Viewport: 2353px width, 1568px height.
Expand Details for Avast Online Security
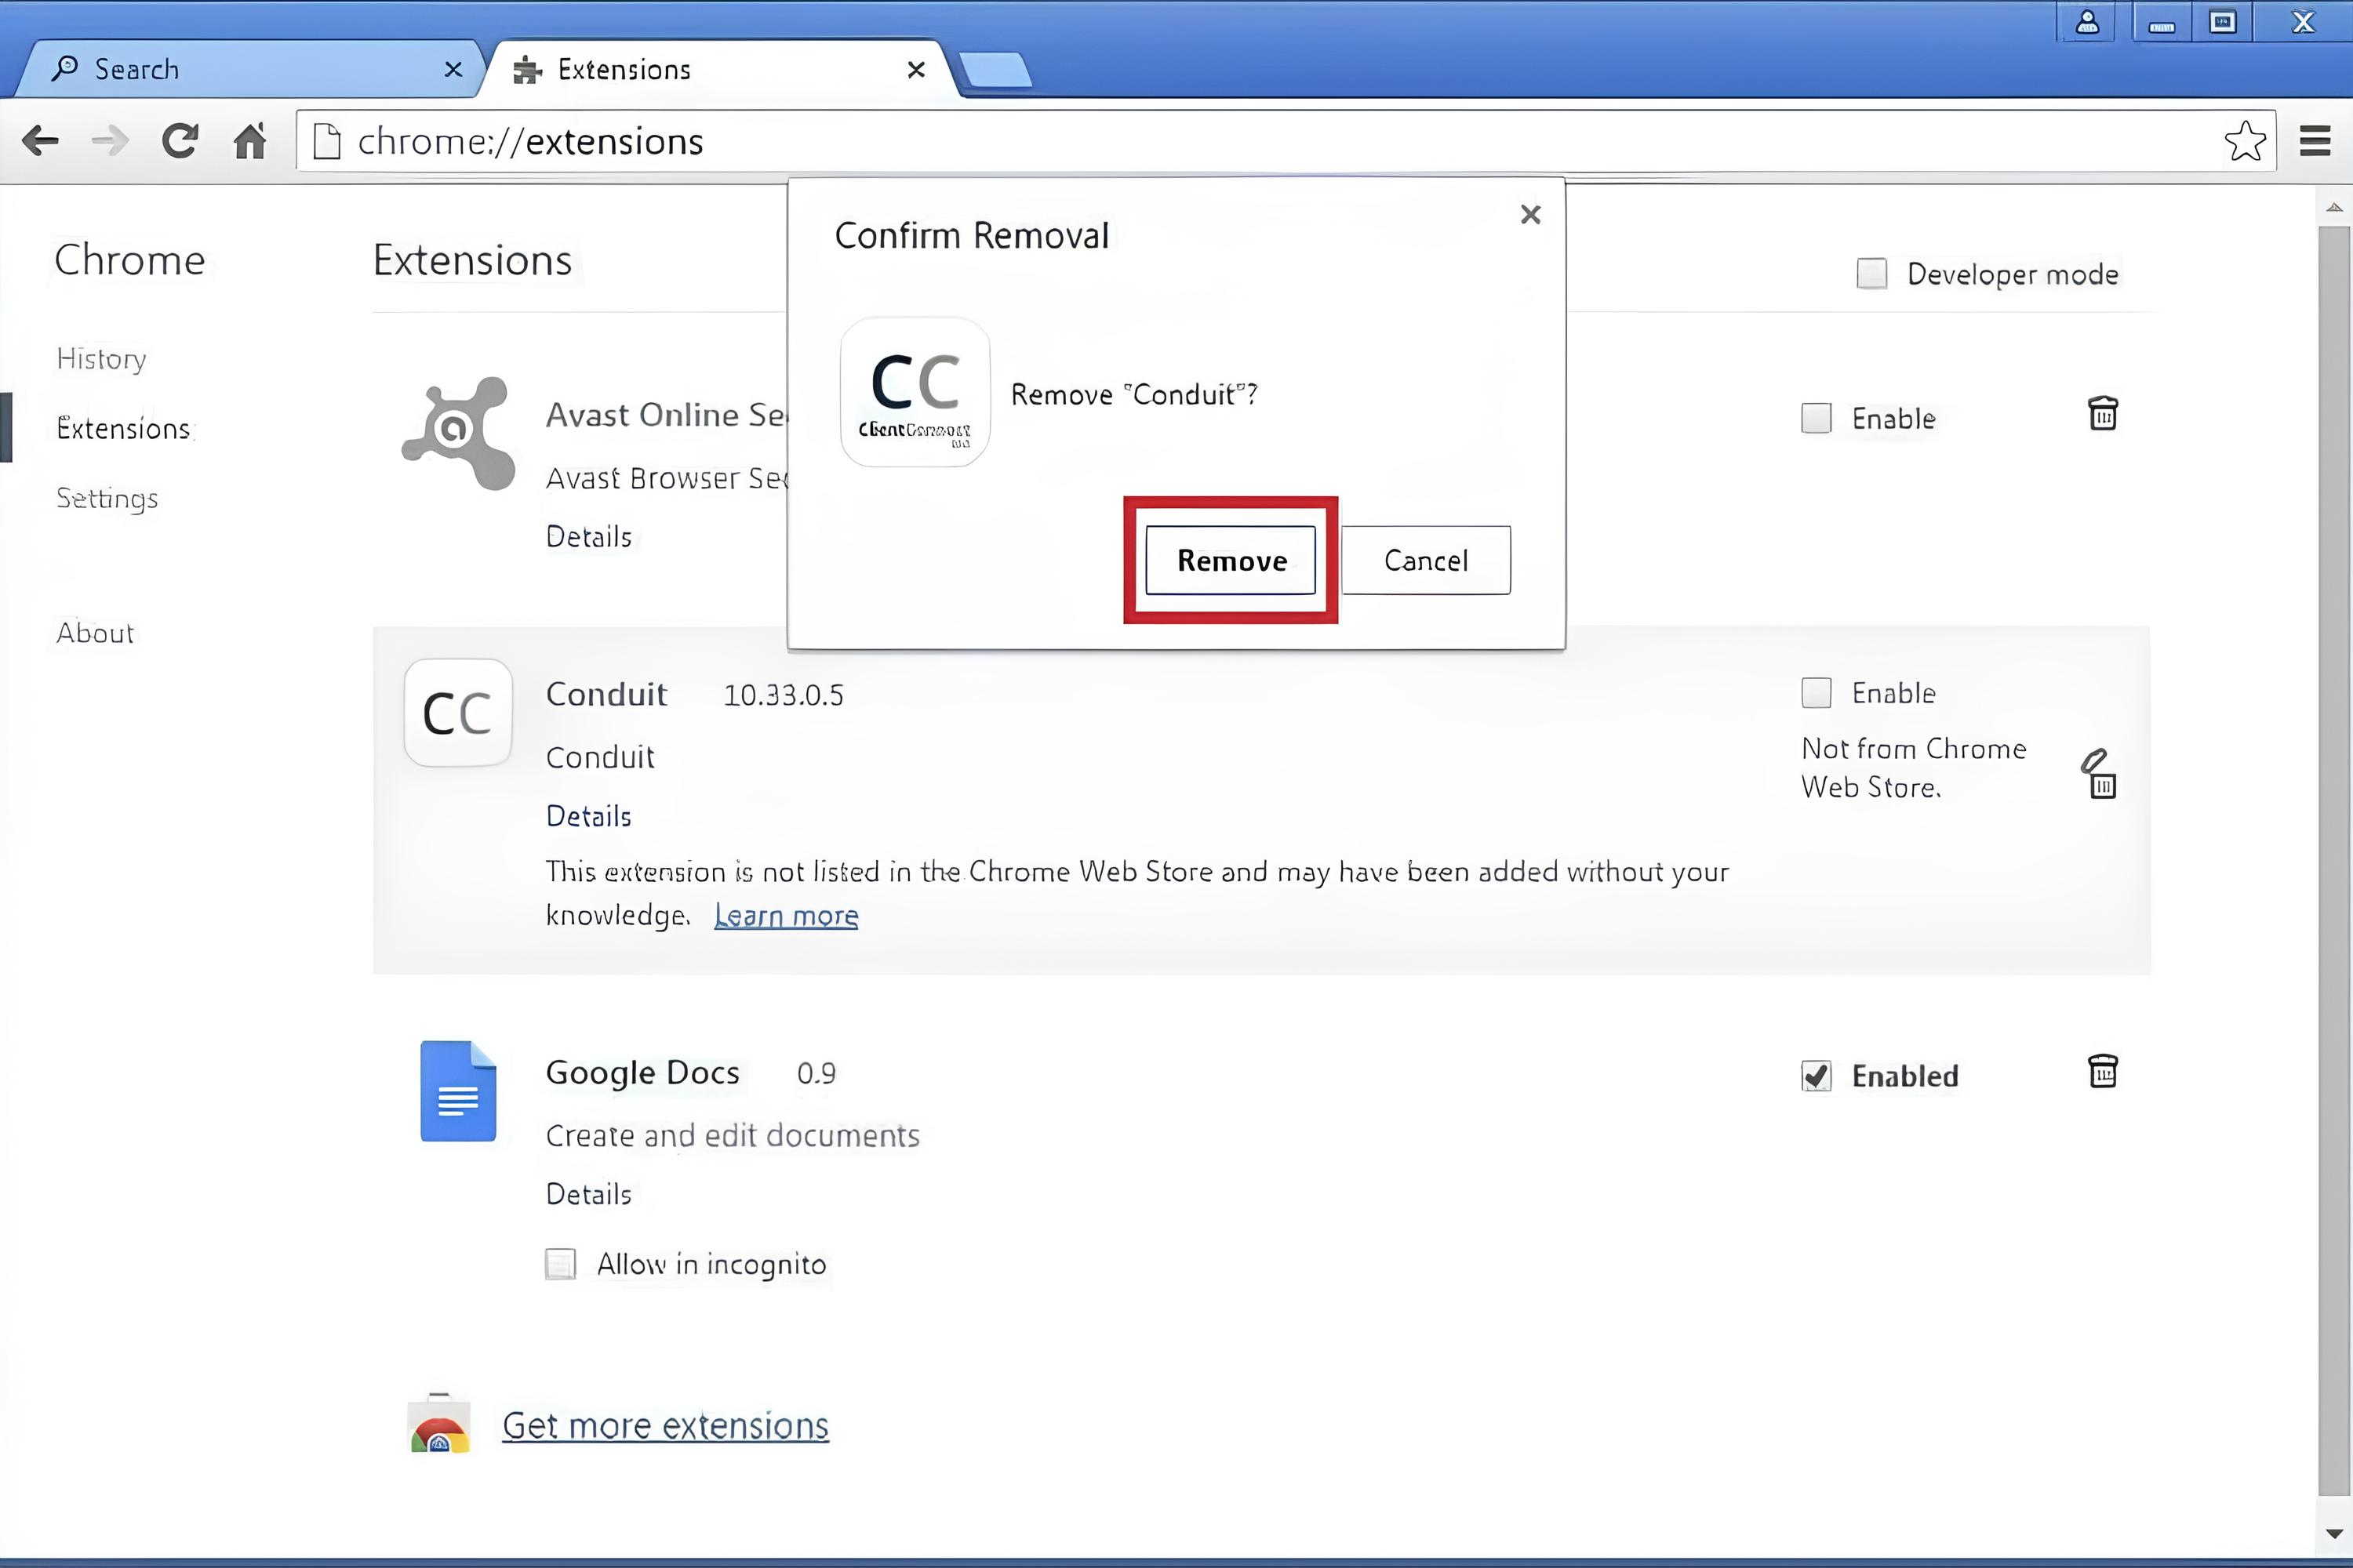tap(588, 537)
